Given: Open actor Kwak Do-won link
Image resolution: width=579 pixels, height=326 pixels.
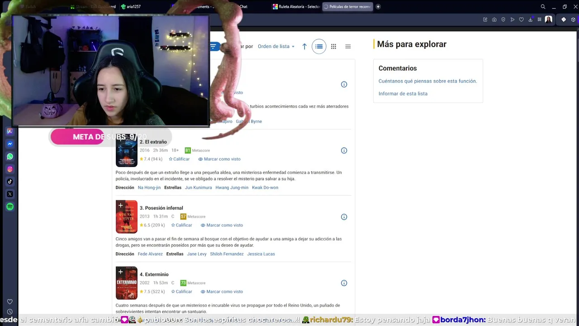Looking at the screenshot, I should [265, 187].
